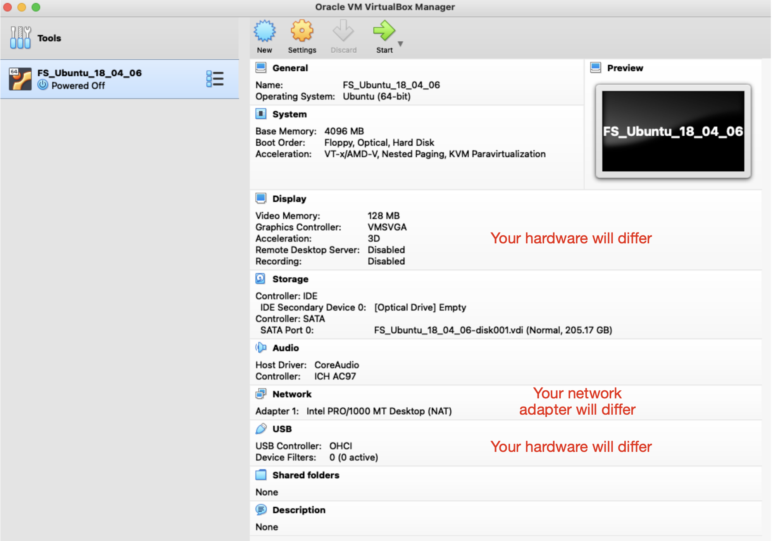Click the green macOS fullscreen button
This screenshot has height=541, width=772.
(36, 7)
